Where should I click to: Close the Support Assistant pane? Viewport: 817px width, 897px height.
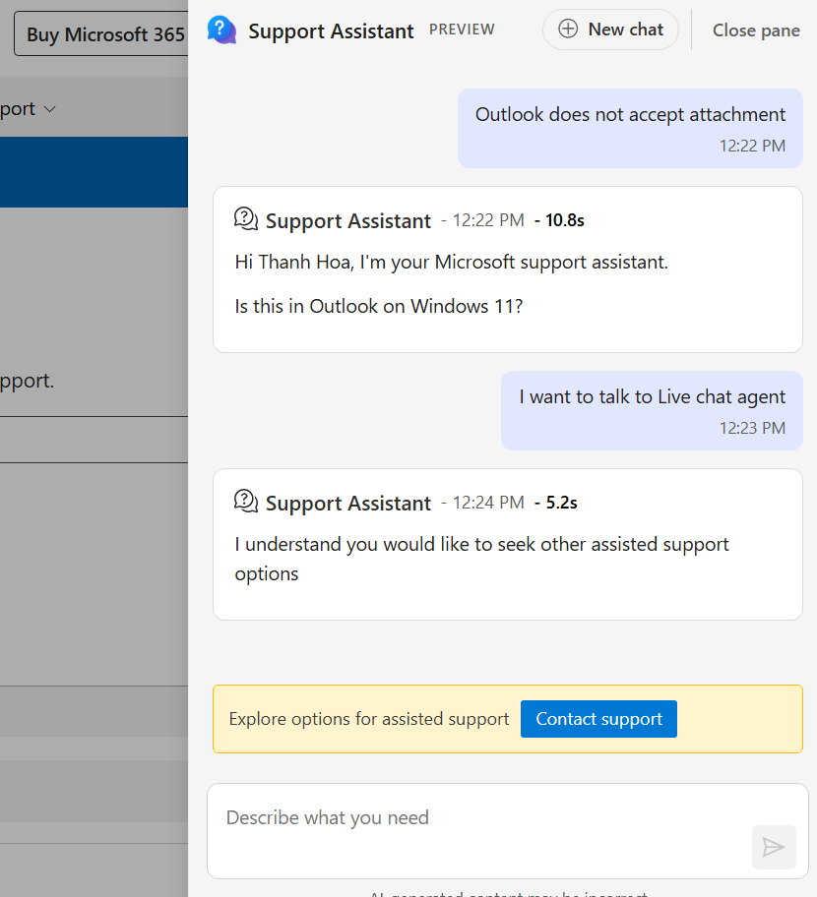point(756,30)
